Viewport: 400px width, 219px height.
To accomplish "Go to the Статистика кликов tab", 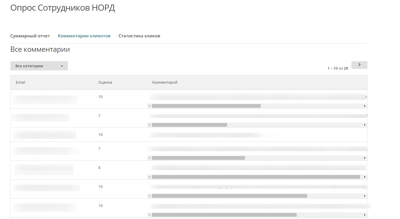I will [x=139, y=36].
